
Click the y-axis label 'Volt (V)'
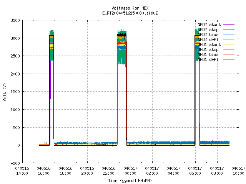click(5, 92)
